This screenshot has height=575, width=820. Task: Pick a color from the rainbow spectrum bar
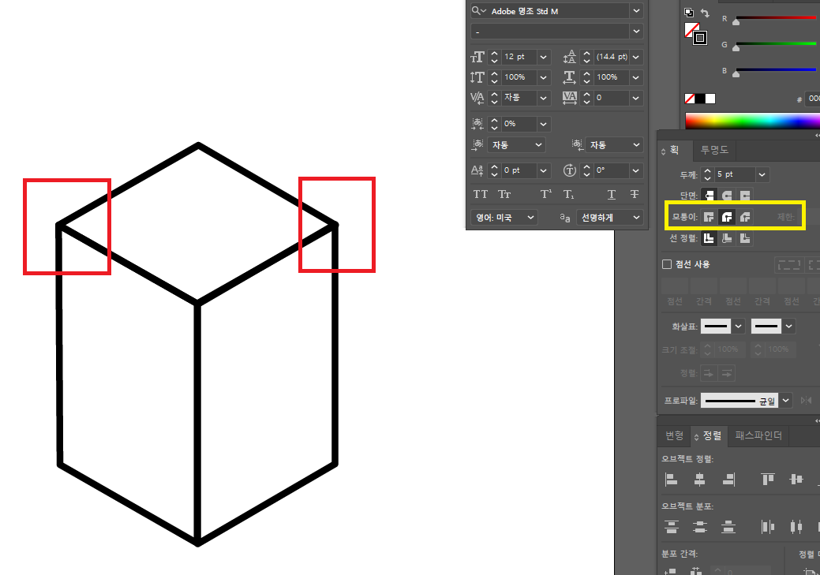point(750,120)
